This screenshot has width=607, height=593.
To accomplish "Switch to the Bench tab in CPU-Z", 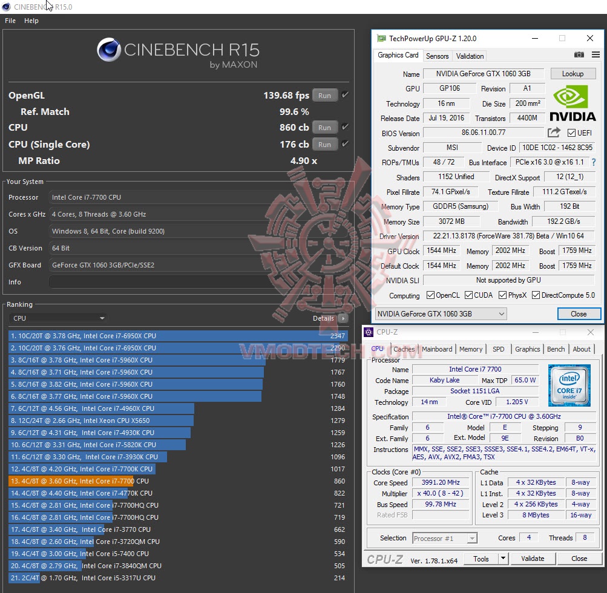I will [556, 349].
